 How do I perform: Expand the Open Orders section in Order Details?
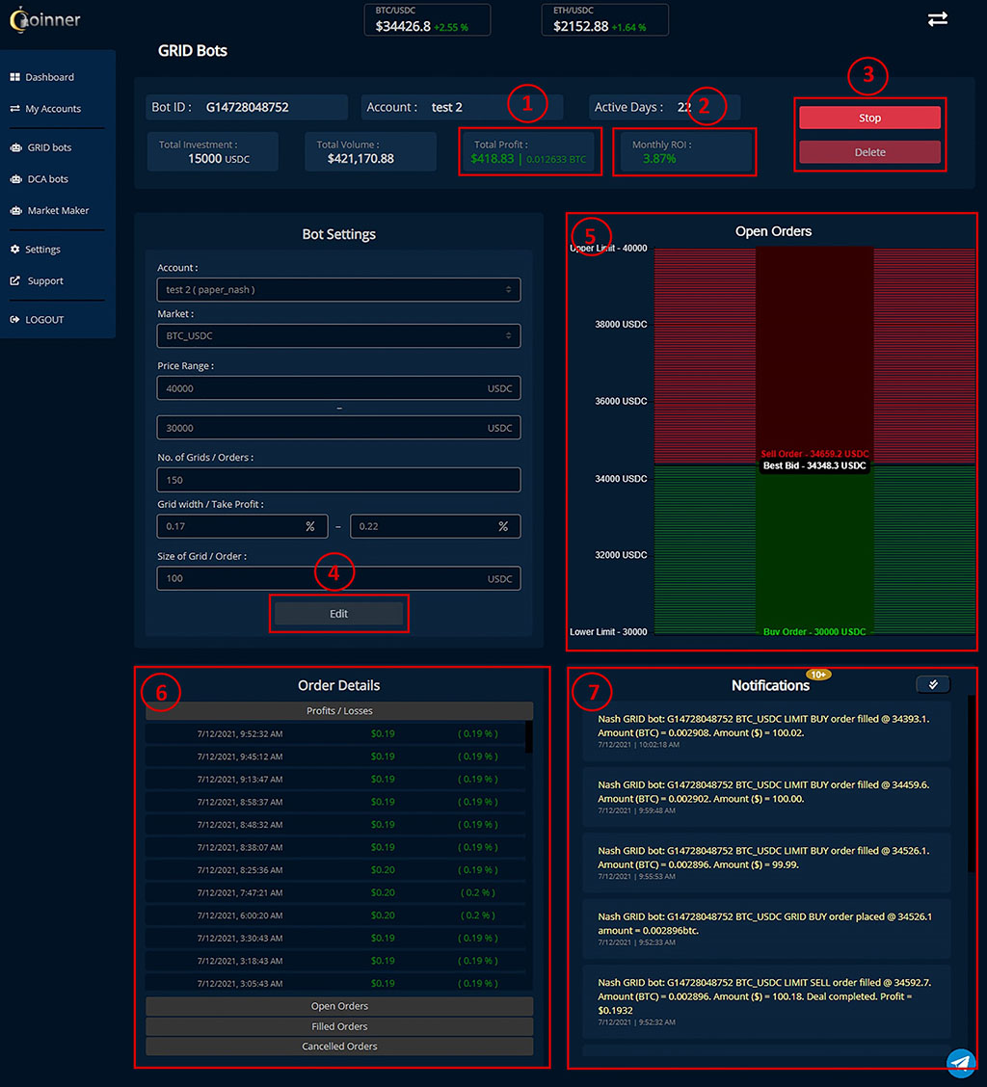click(339, 1006)
